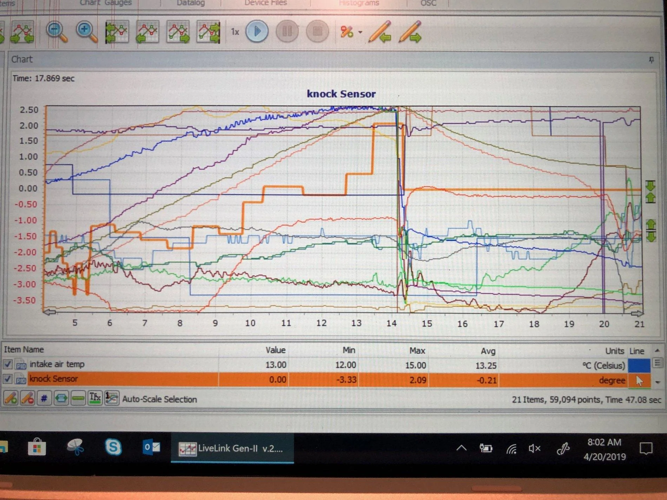Start datalog playback

(257, 31)
